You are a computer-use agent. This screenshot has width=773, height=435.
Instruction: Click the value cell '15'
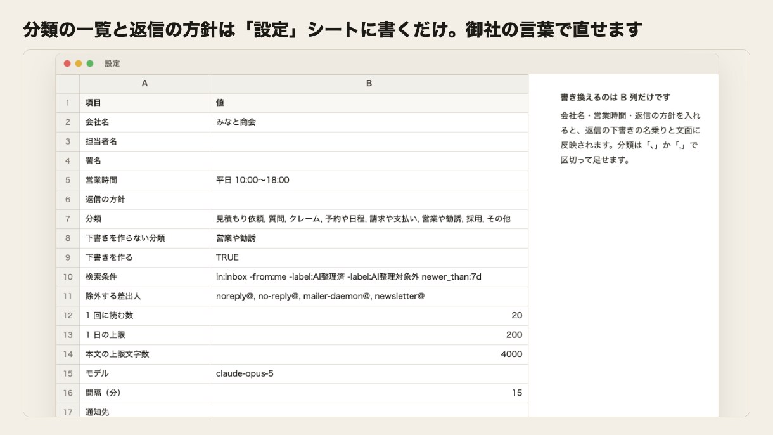(369, 393)
